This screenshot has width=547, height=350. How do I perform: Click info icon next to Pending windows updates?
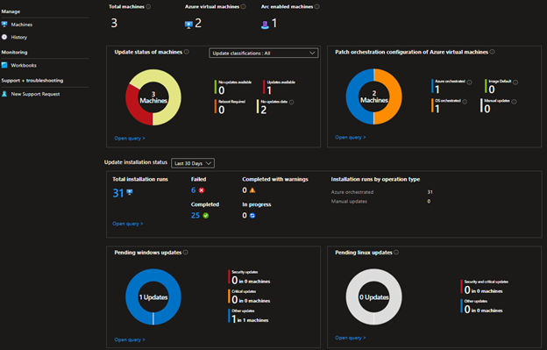186,253
